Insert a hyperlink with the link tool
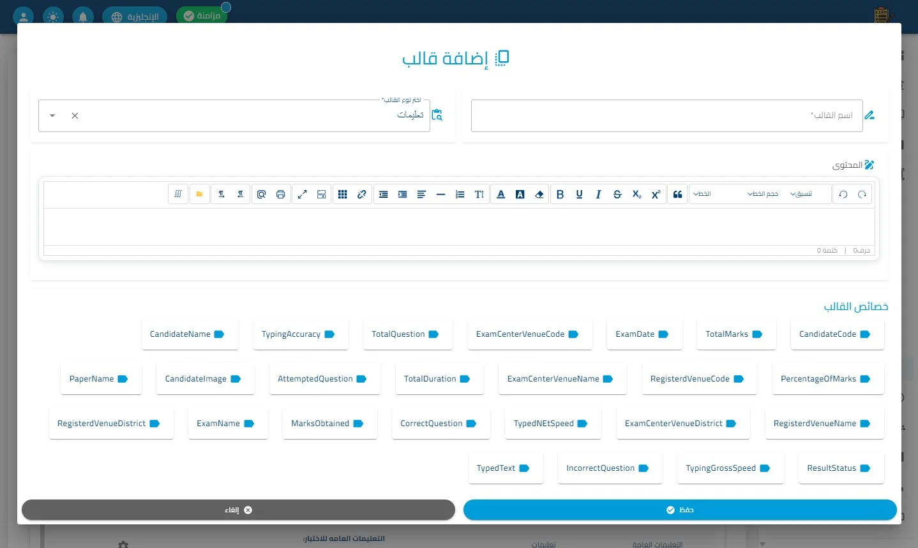This screenshot has width=918, height=548. pyautogui.click(x=362, y=194)
